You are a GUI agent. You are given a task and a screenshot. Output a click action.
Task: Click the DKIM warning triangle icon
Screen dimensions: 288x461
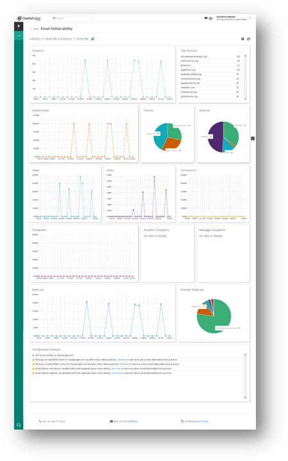click(33, 360)
